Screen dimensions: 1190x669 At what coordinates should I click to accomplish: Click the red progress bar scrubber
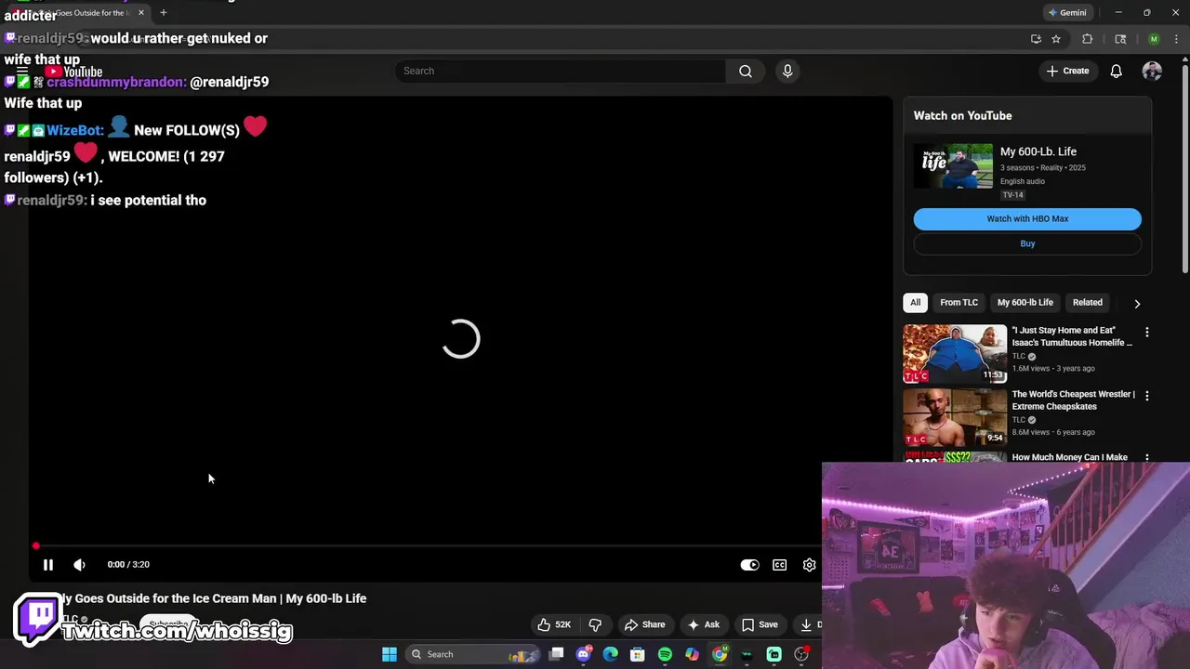coord(36,546)
